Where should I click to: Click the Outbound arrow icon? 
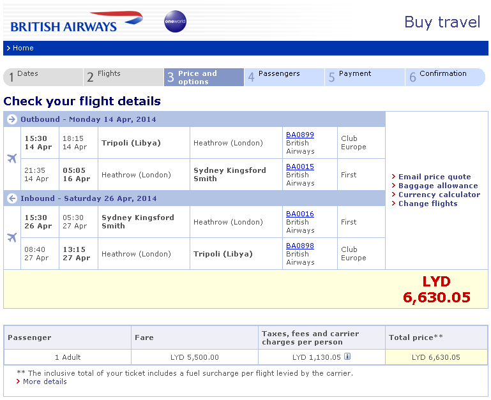point(12,119)
